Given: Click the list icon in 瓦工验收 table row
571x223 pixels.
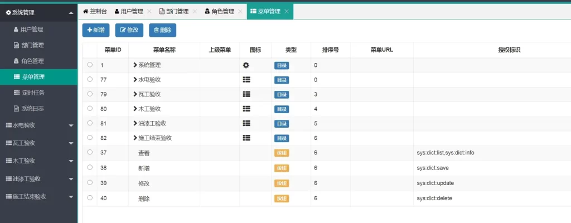Looking at the screenshot, I should click(x=246, y=94).
